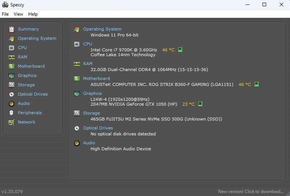
Task: Click the Windows 11 Pro 64-bit text
Action: coord(114,35)
